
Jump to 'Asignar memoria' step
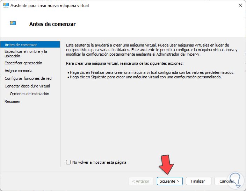(18, 71)
